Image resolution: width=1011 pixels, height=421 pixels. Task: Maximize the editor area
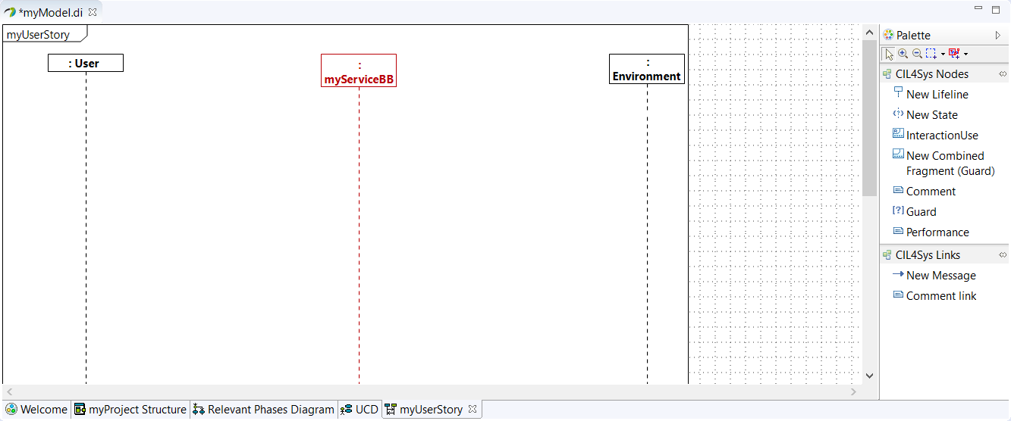pos(996,9)
